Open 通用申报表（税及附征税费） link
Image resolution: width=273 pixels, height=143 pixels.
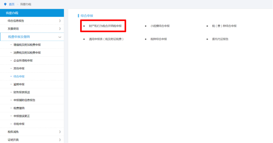click(106, 39)
